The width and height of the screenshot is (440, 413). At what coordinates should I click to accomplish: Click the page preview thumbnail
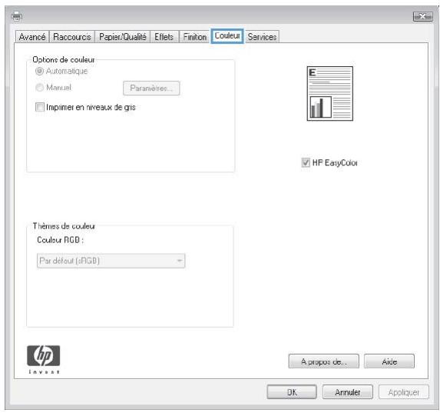(330, 93)
